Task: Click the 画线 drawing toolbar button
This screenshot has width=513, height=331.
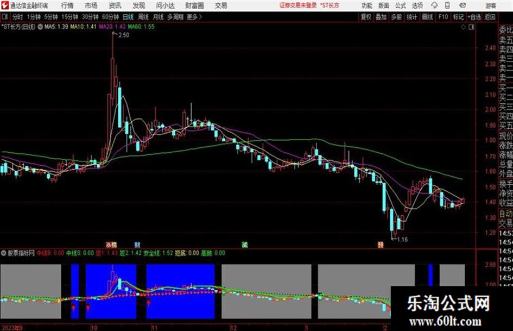Action: coord(427,17)
